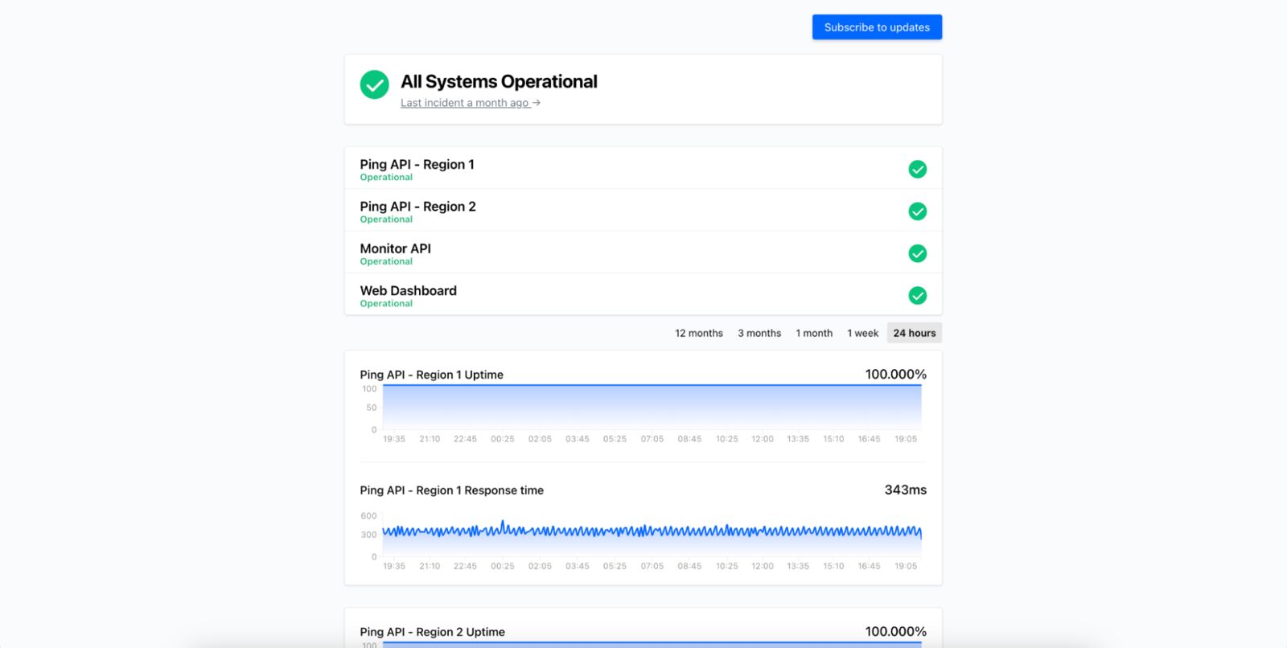Click the Region 1 Uptime 100.000% value
The image size is (1287, 648).
[895, 374]
